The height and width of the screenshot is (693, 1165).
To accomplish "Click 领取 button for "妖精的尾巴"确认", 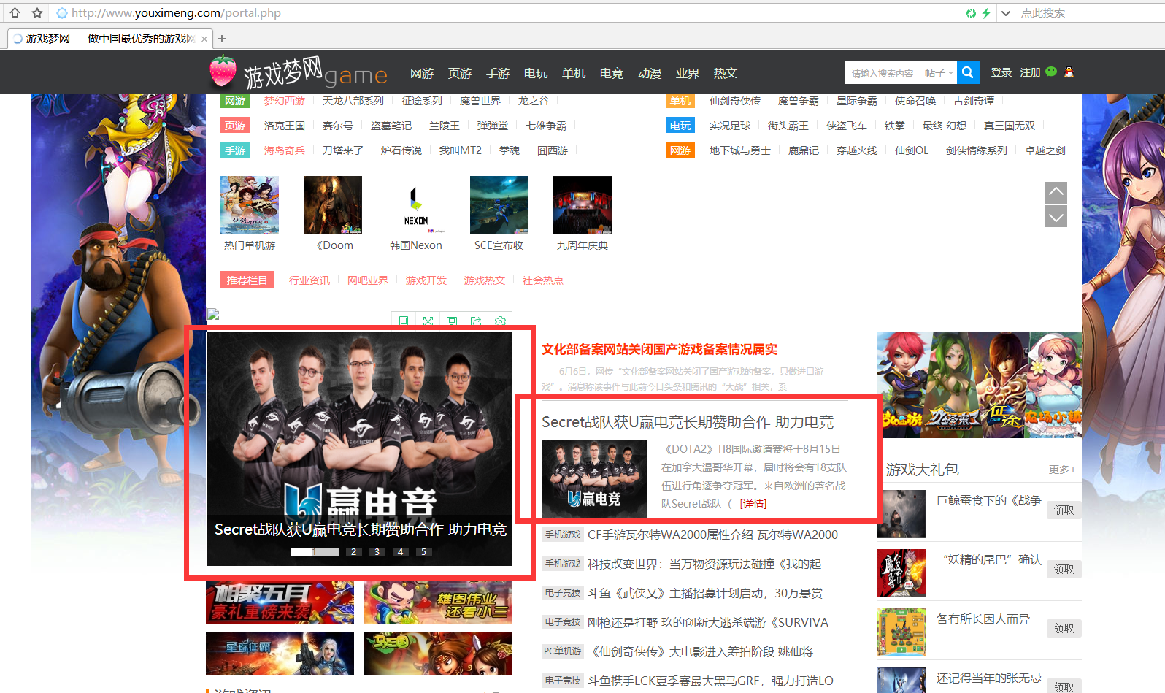I will coord(1064,570).
